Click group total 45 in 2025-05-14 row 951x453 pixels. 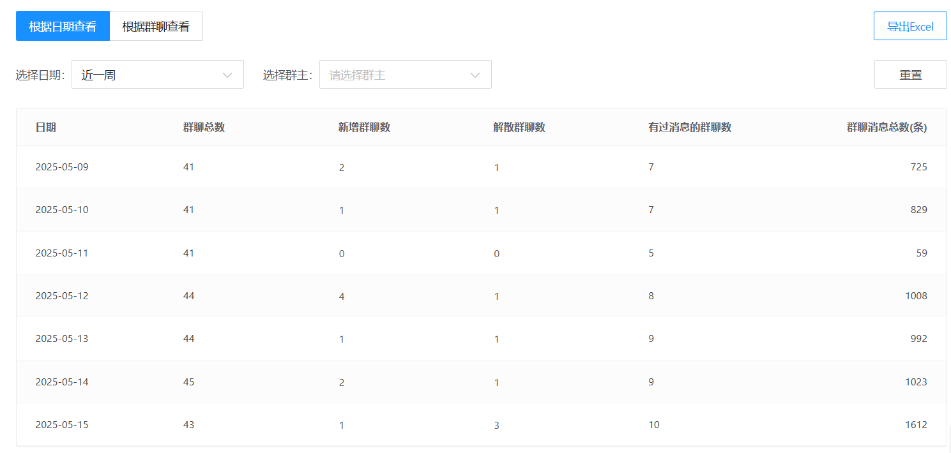[x=188, y=382]
